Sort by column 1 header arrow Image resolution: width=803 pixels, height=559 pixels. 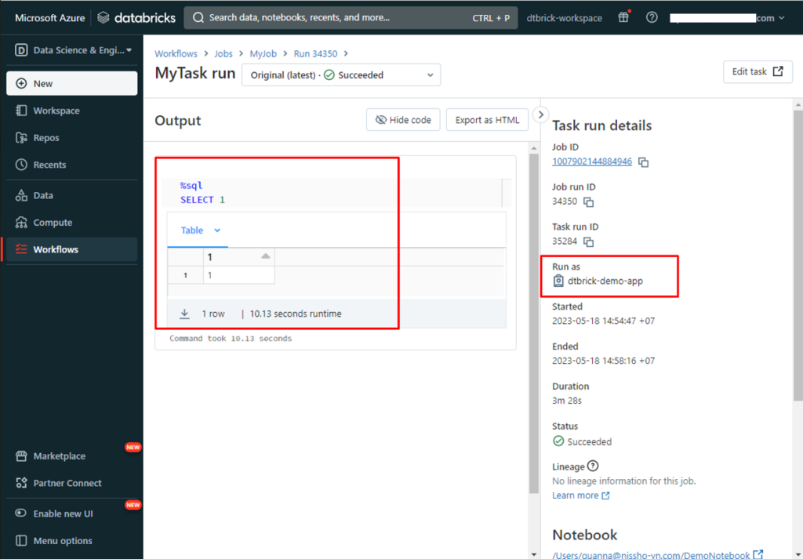point(265,256)
